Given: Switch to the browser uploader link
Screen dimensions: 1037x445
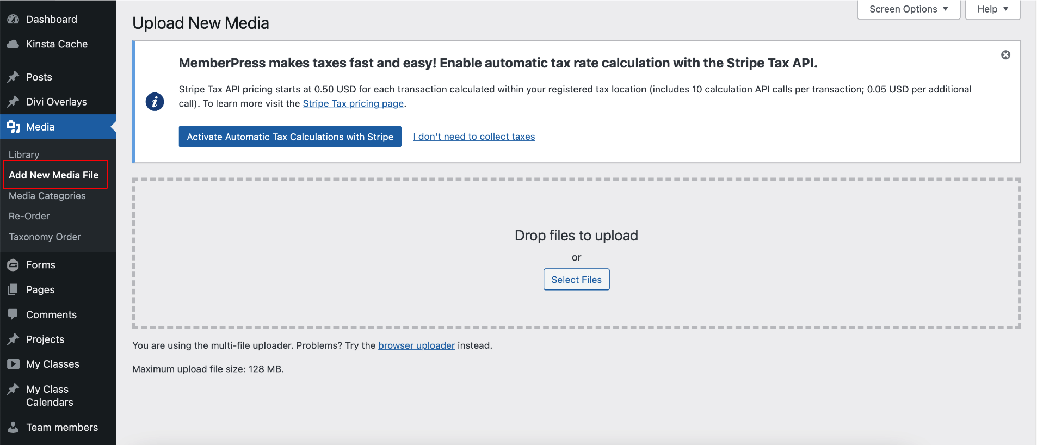Looking at the screenshot, I should [416, 345].
